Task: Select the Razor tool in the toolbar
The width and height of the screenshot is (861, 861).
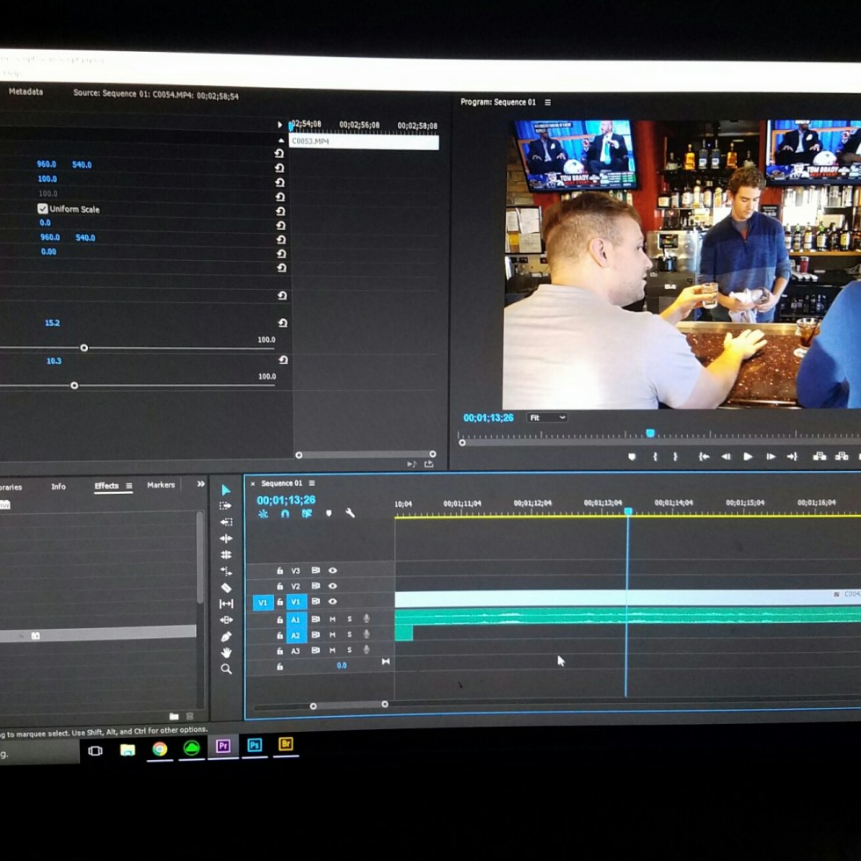Action: click(226, 588)
